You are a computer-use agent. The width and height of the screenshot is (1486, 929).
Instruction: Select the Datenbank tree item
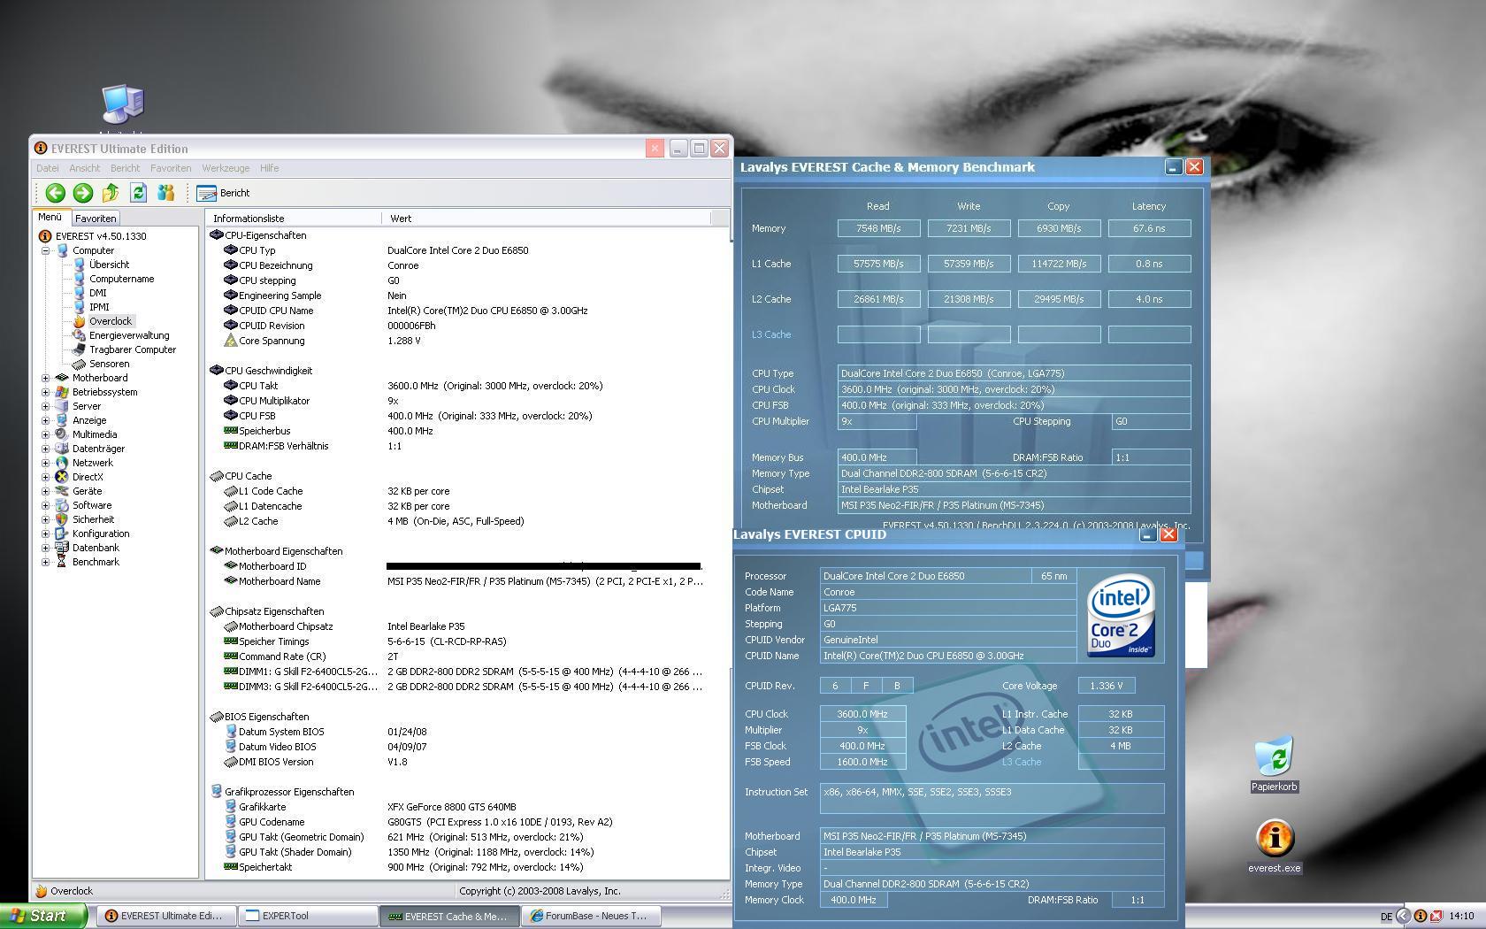click(96, 548)
